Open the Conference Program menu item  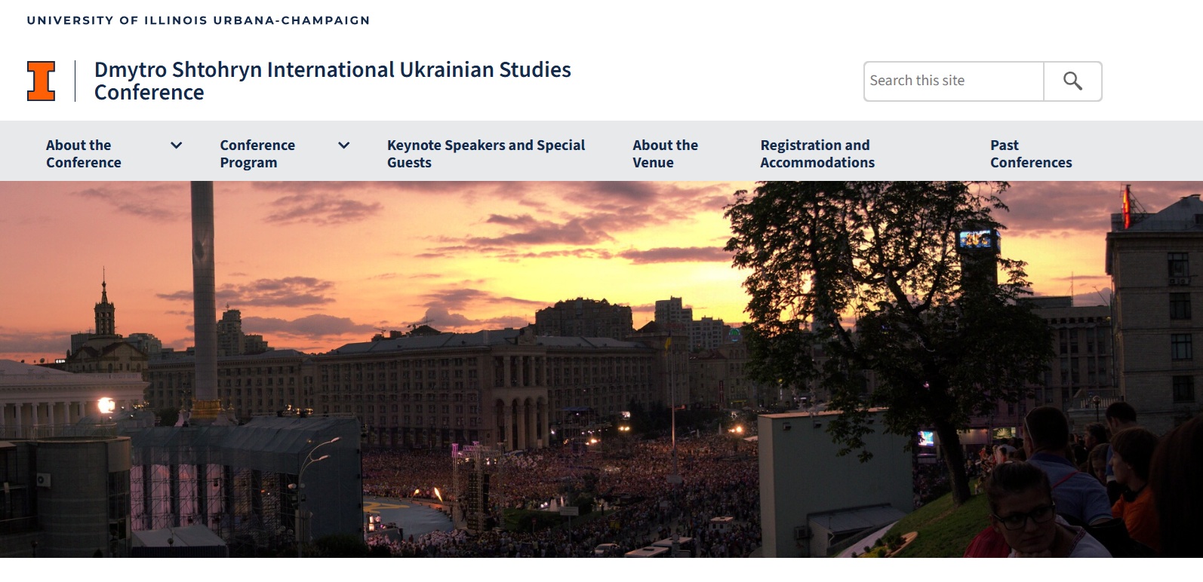coord(257,154)
